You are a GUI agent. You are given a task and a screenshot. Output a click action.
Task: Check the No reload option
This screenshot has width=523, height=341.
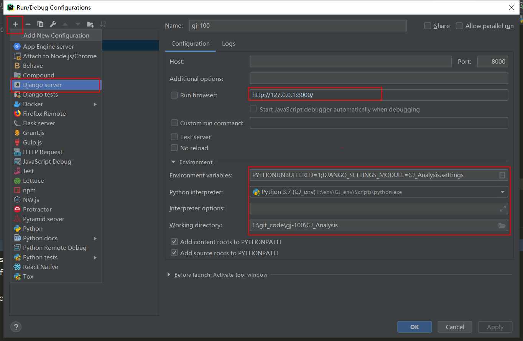(x=174, y=148)
